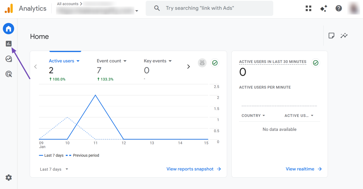
Task: Change the Last 7 days date range
Action: [54, 169]
